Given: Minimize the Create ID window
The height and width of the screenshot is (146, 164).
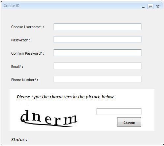Looking at the screenshot, I should click(x=143, y=7).
